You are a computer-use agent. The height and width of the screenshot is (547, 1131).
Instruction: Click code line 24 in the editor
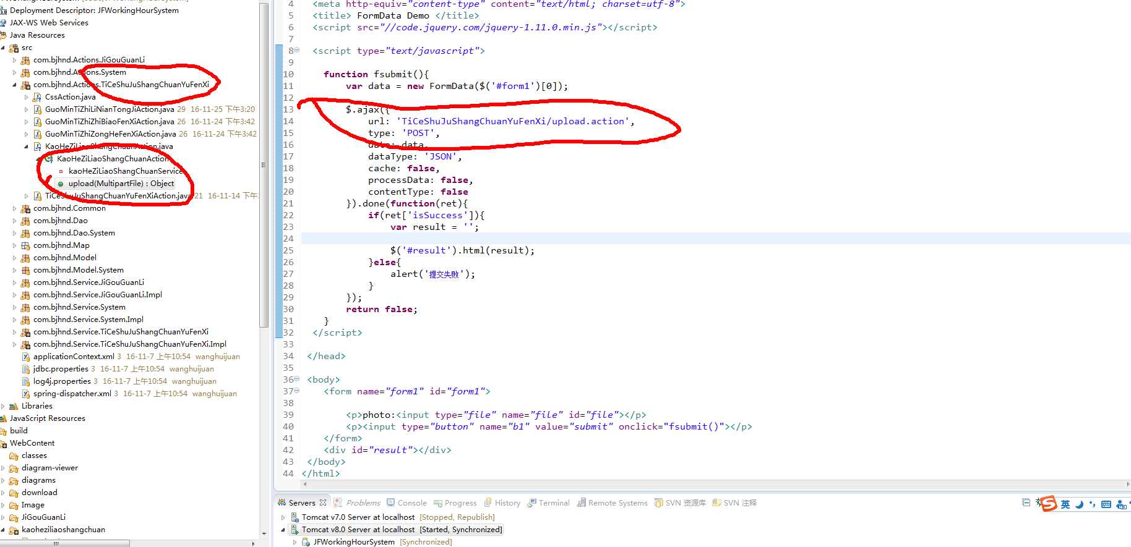716,239
